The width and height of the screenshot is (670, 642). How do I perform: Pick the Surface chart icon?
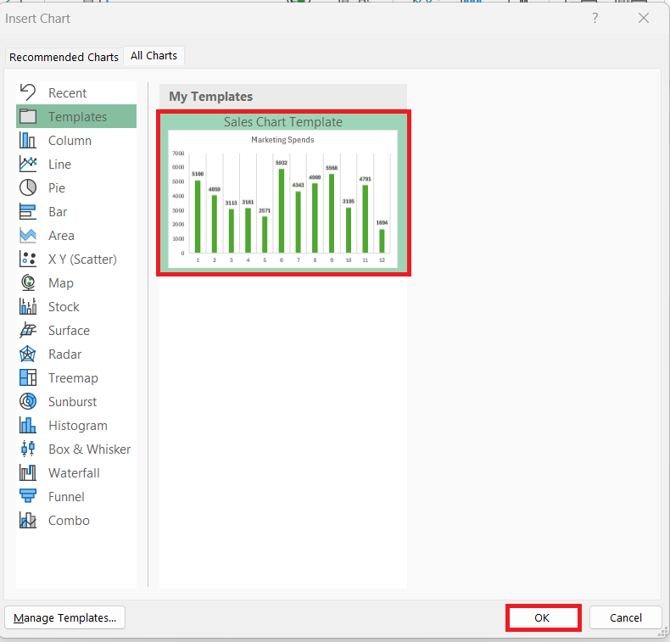(28, 330)
